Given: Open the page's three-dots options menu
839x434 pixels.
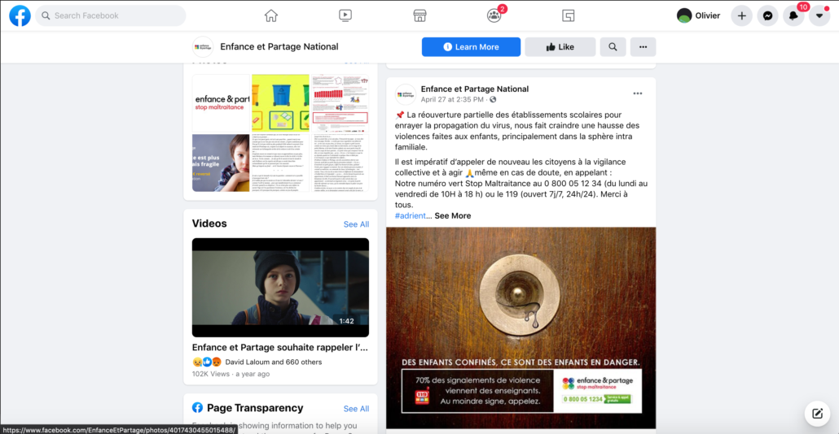Looking at the screenshot, I should click(x=644, y=47).
